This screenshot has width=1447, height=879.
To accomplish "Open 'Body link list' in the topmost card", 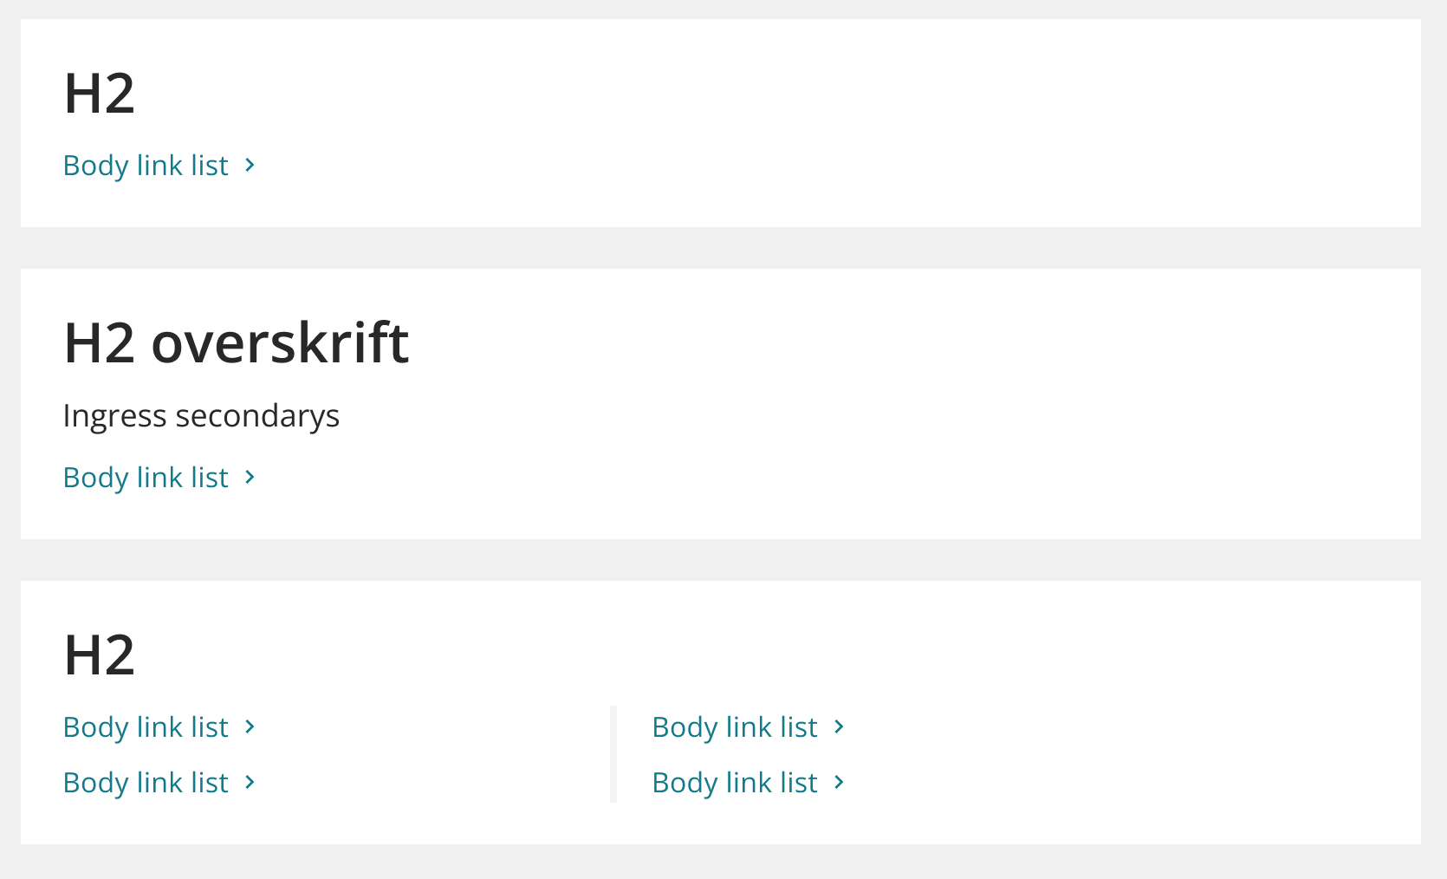I will coord(146,166).
